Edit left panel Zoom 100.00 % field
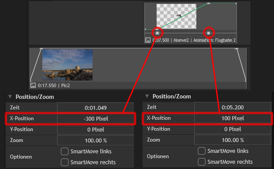 pos(96,140)
